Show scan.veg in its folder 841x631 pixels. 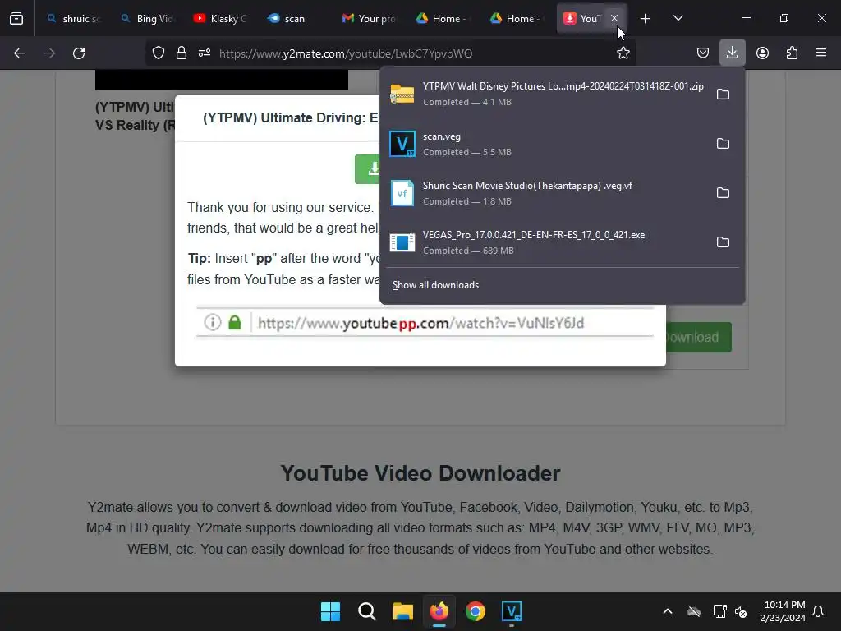[x=723, y=143]
